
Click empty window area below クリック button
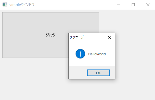(34, 79)
